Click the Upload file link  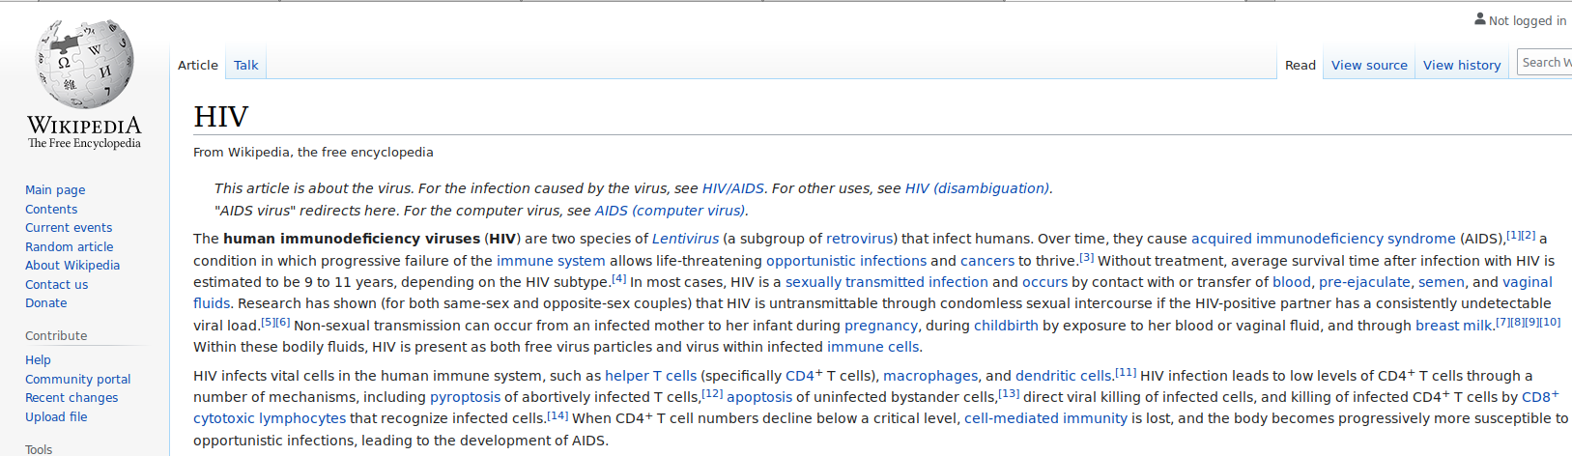[56, 416]
